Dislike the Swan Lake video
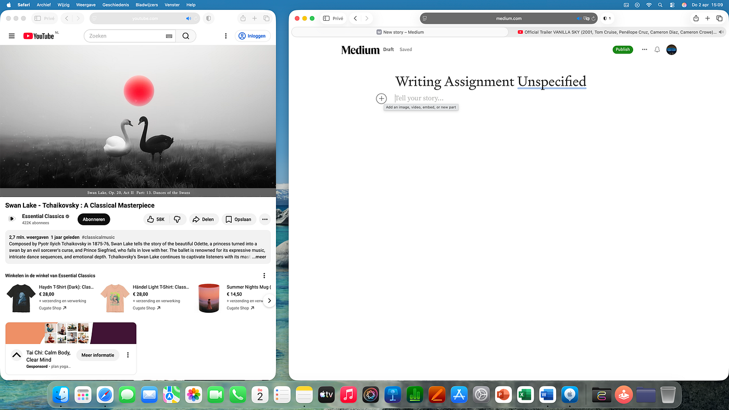Screen dimensions: 729x410 tap(178, 220)
